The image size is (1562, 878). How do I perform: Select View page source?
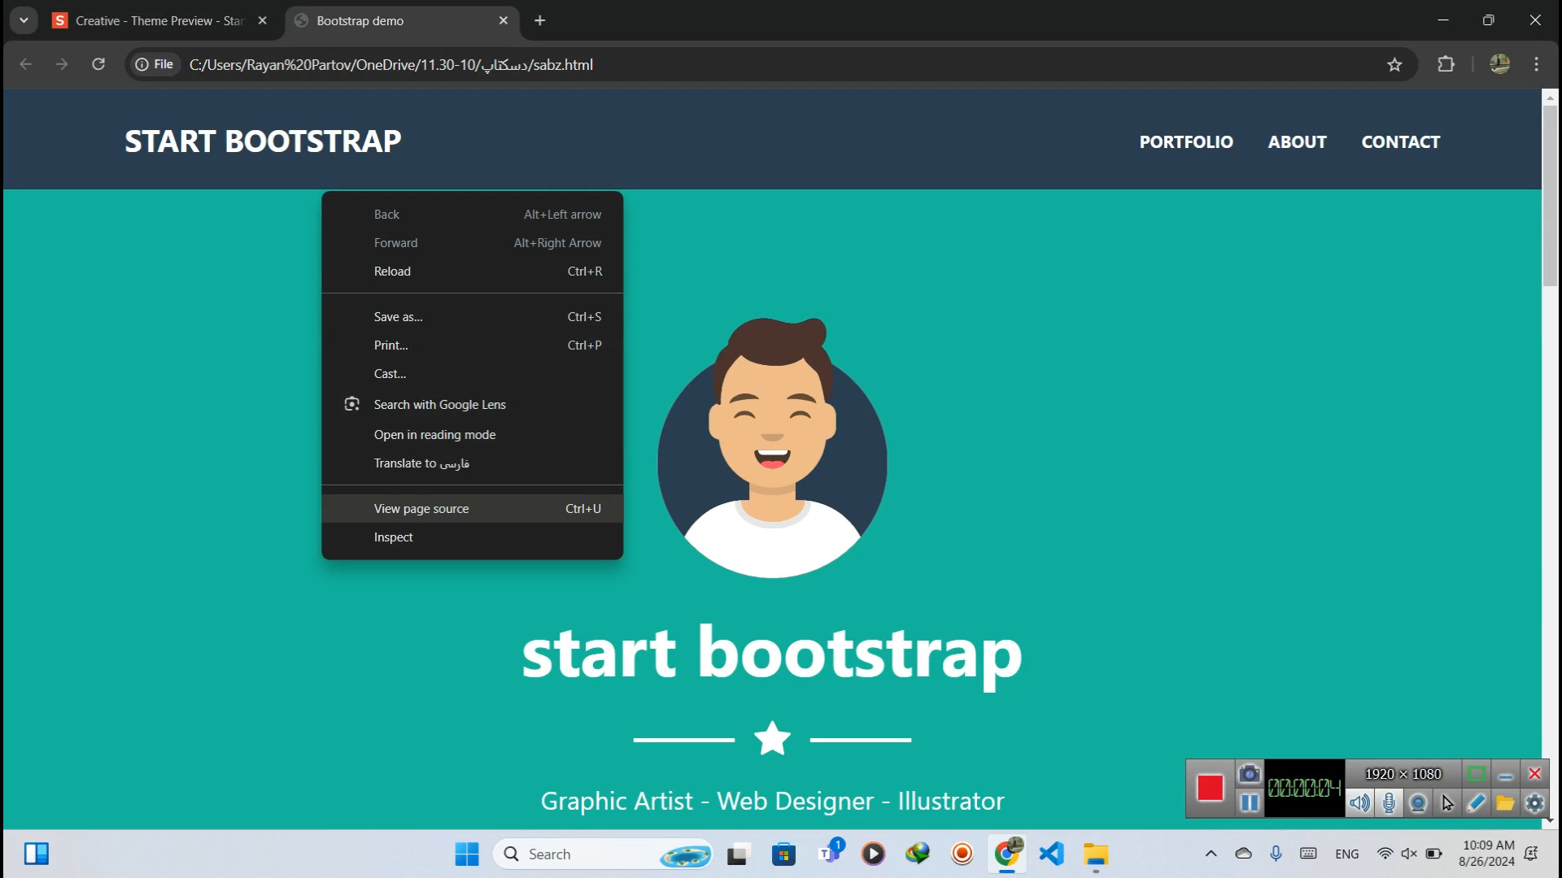coord(472,509)
